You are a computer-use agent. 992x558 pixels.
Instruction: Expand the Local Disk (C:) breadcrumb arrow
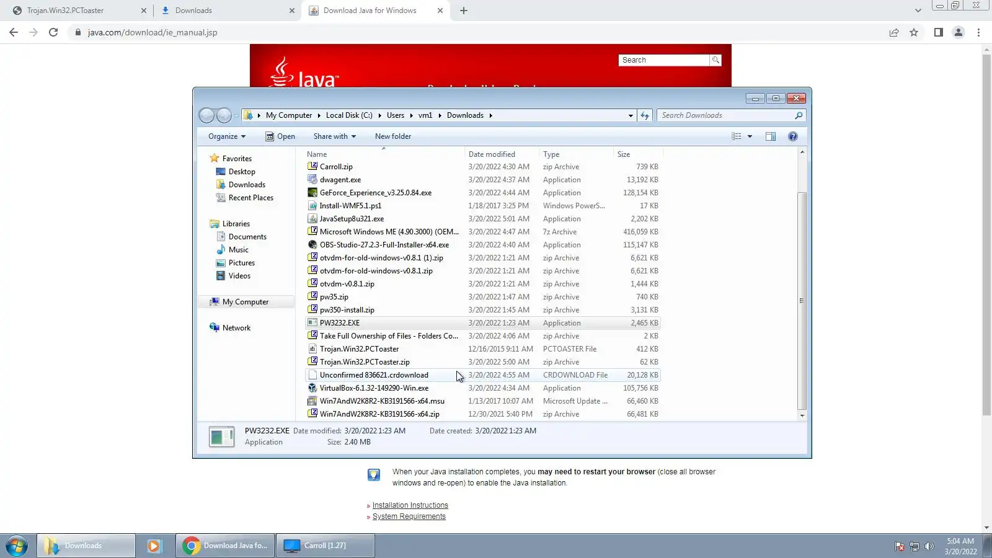(x=379, y=115)
